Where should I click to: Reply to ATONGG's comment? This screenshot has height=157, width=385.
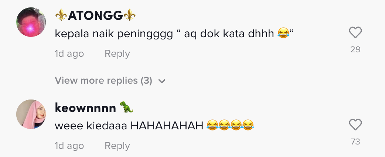[117, 54]
